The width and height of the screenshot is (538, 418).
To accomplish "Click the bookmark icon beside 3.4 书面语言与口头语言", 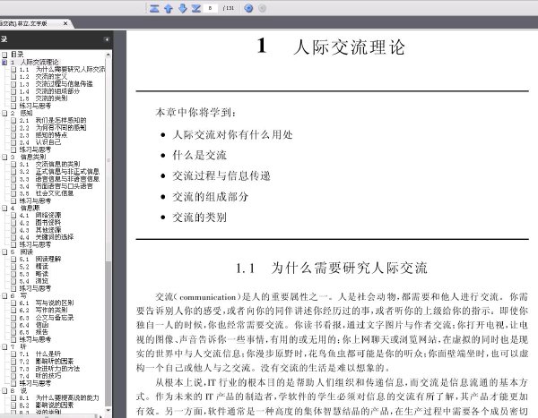I will click(x=13, y=186).
